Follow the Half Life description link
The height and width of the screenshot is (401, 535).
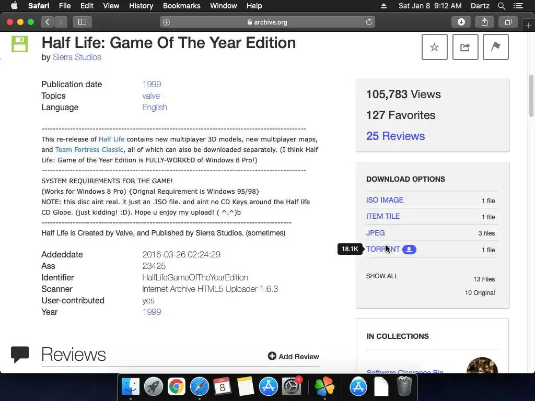click(x=112, y=139)
